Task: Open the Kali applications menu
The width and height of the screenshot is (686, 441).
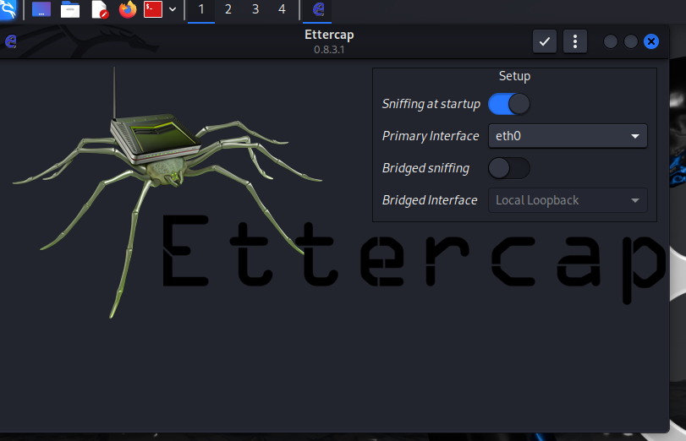Action: (8, 9)
